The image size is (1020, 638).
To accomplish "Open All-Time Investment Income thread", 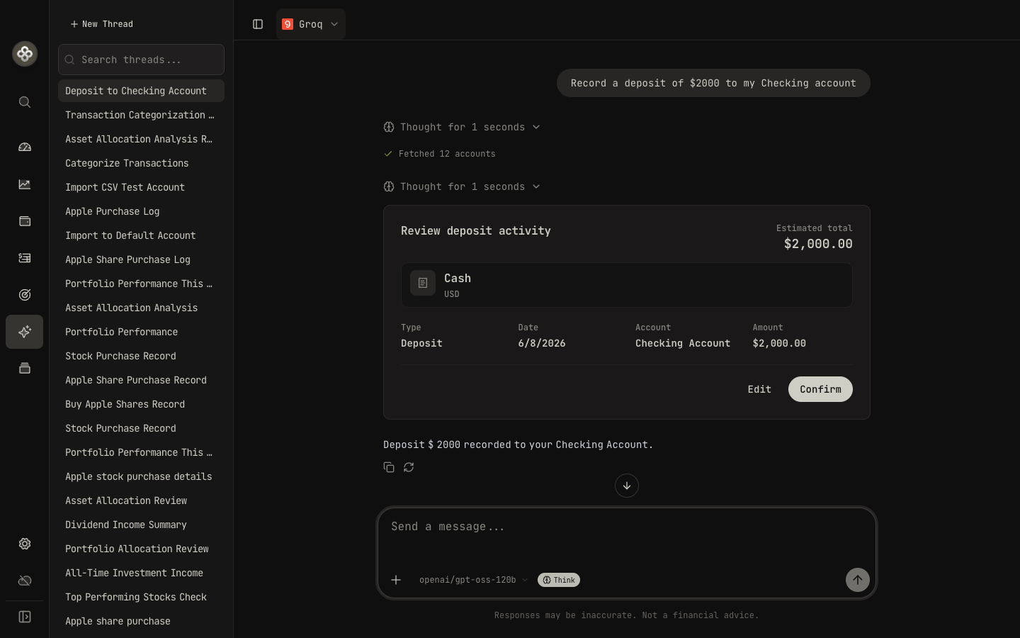I will pos(141,573).
